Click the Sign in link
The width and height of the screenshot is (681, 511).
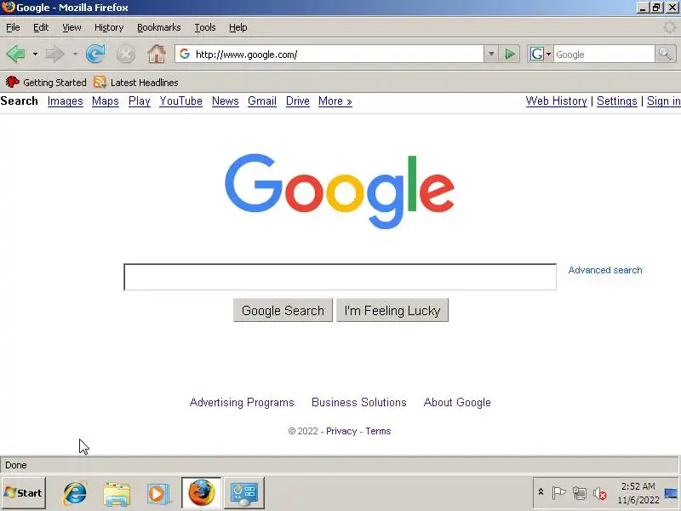(x=664, y=101)
